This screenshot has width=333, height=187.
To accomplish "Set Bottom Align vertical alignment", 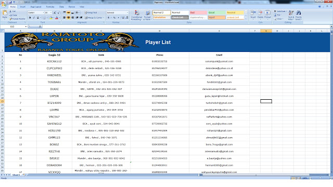I will 72,12.
